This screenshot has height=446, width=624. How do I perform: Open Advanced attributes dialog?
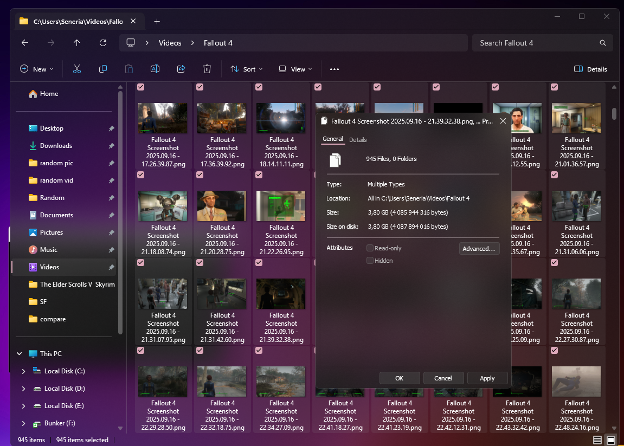(479, 249)
